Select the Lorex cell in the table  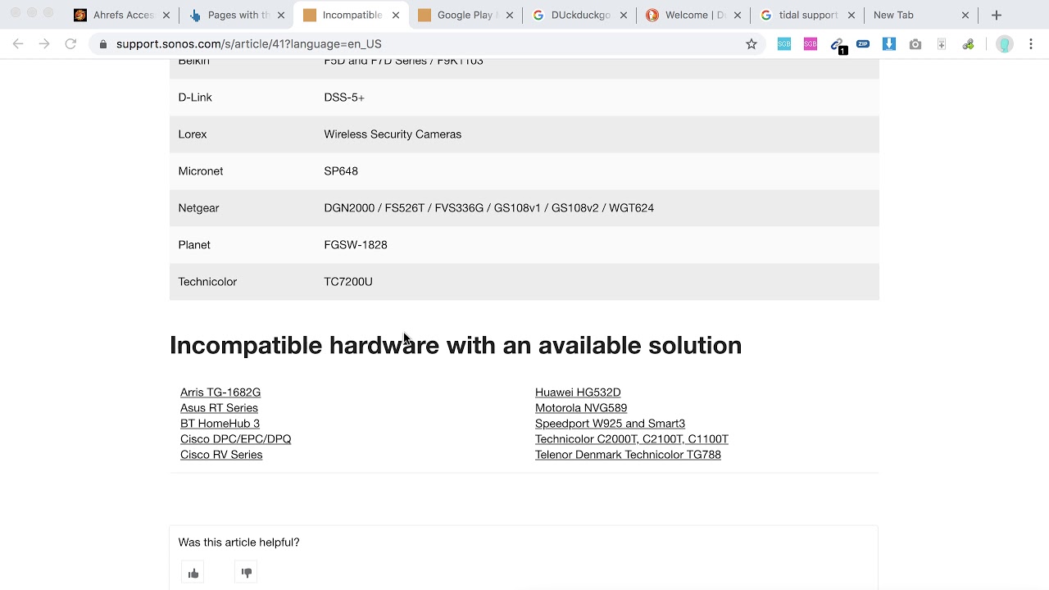coord(193,134)
